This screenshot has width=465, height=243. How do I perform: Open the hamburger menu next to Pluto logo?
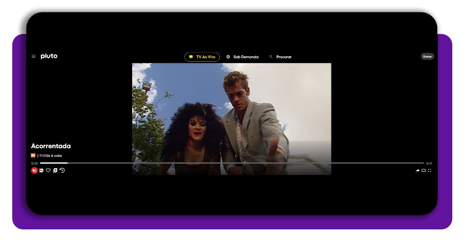coord(34,57)
